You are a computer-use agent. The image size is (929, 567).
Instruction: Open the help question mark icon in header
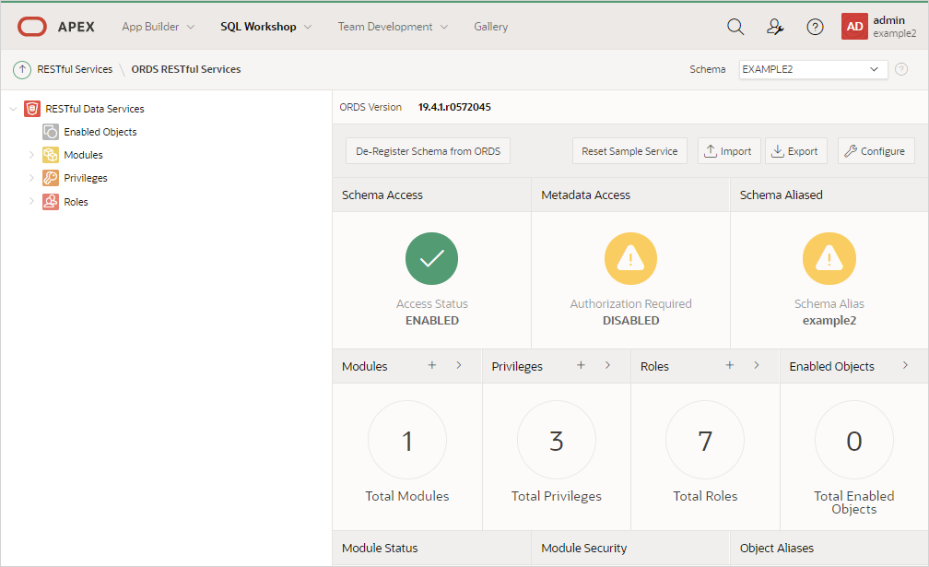(816, 27)
